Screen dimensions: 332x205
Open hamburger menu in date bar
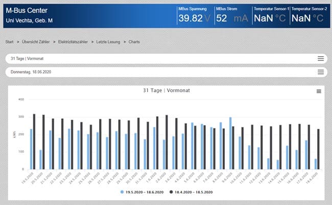coord(321,72)
